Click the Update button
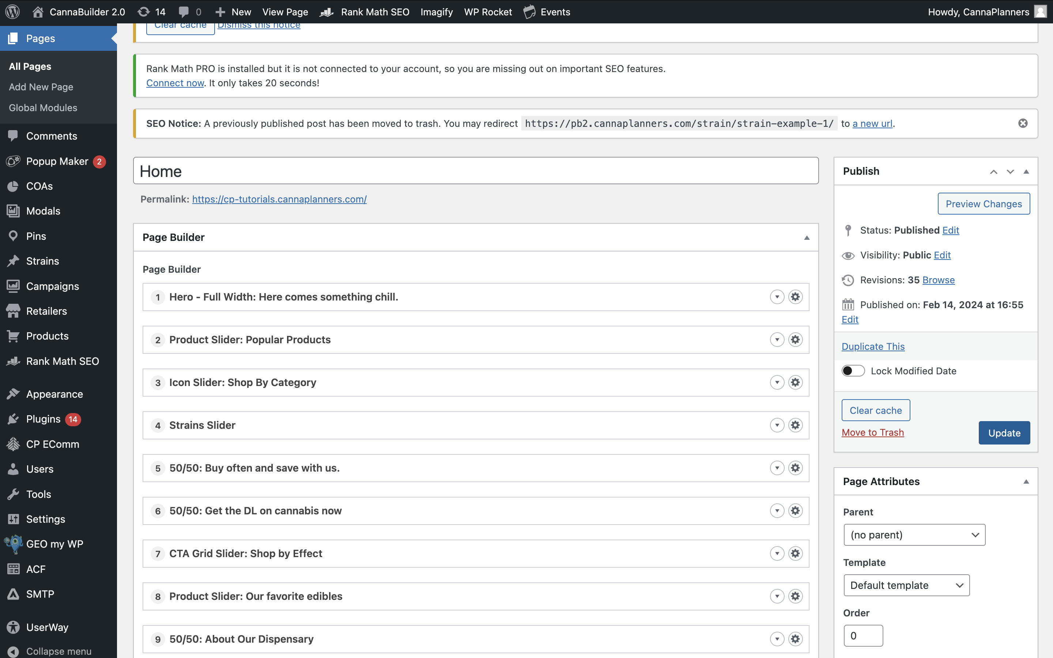Image resolution: width=1053 pixels, height=658 pixels. coord(1004,433)
